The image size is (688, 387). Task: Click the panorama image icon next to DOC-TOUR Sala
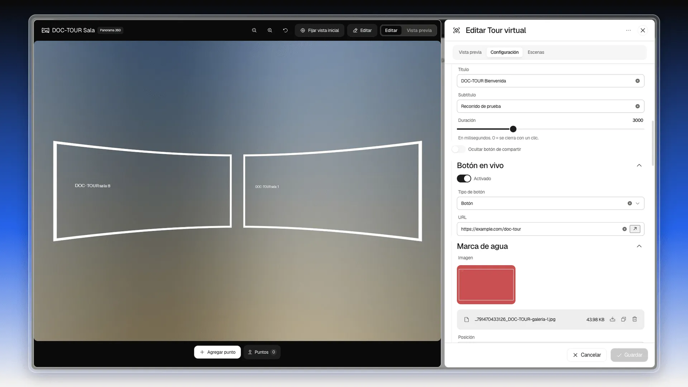46,30
